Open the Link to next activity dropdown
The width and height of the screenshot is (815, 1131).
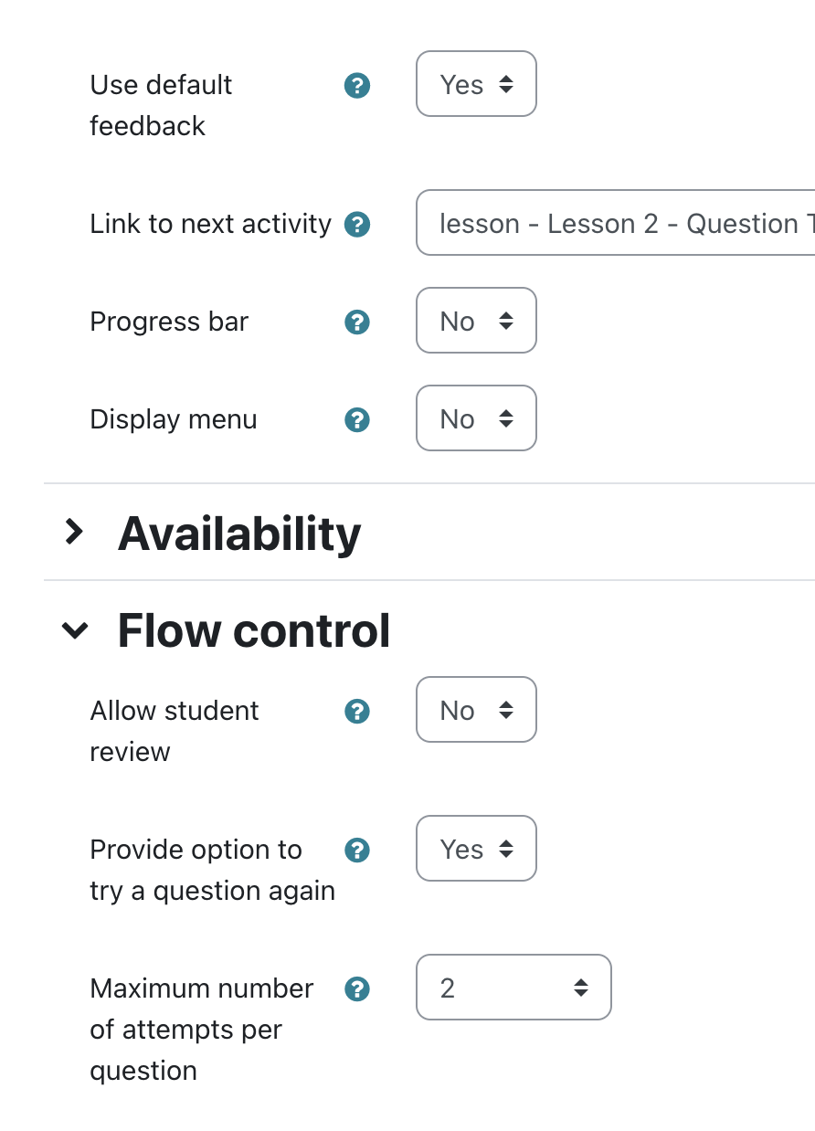pos(616,223)
